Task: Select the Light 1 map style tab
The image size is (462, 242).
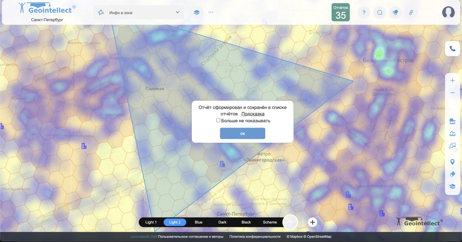Action: [151, 222]
